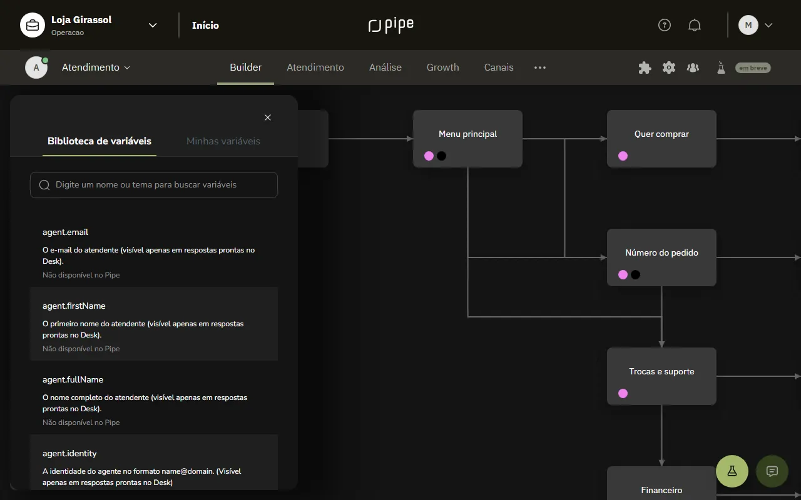
Task: Open the Atendimento bot dropdown
Action: pyautogui.click(x=96, y=67)
